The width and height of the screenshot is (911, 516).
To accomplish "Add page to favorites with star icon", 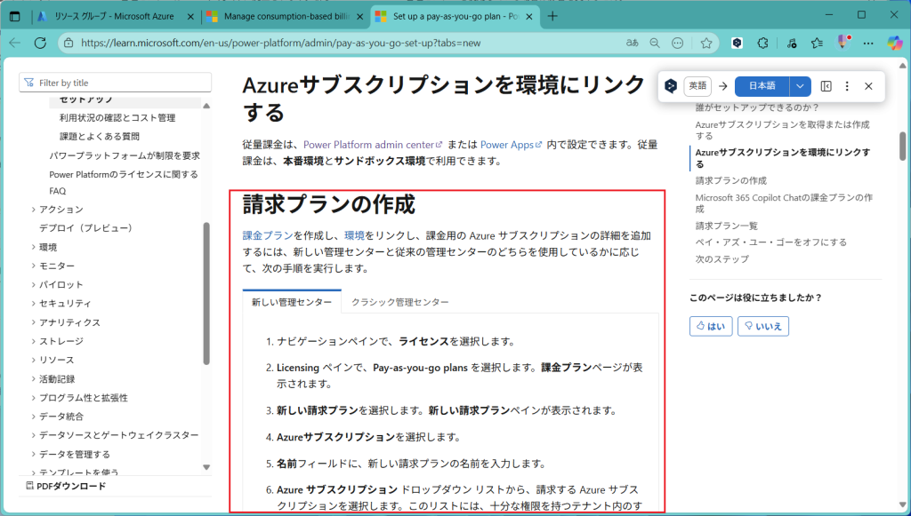I will point(705,43).
